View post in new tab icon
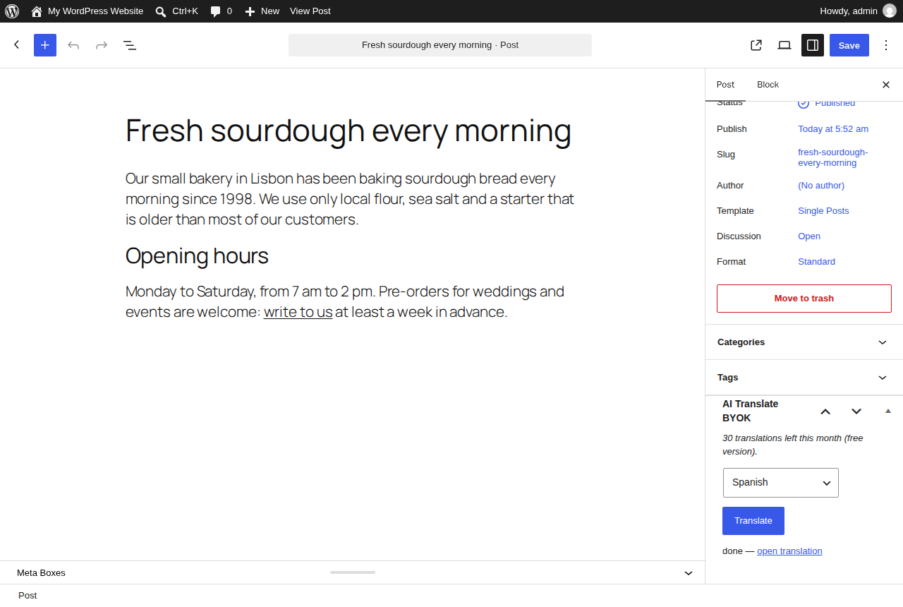Screen dimensions: 903x607 click(756, 45)
